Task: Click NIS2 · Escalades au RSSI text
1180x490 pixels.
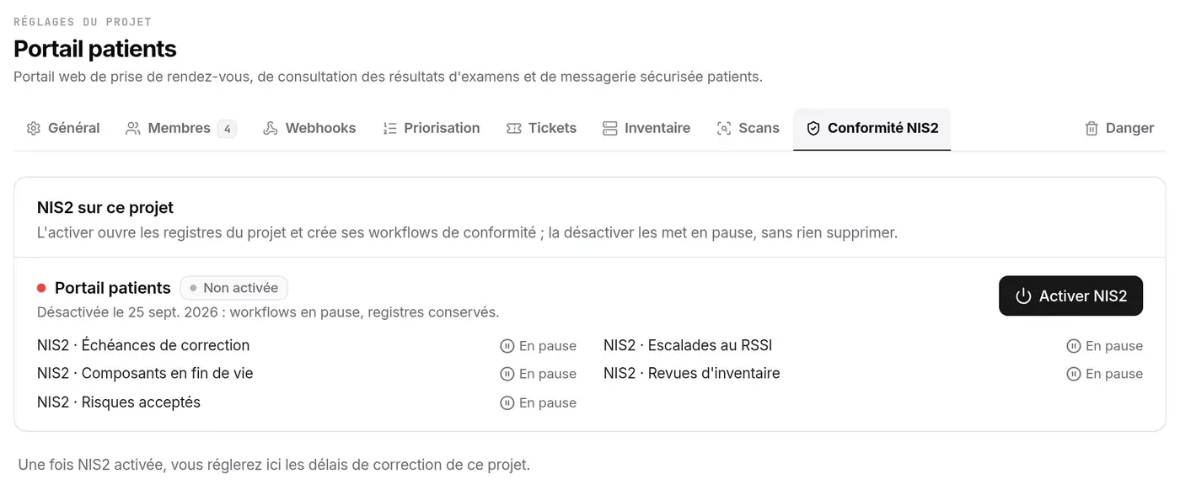Action: coord(688,345)
